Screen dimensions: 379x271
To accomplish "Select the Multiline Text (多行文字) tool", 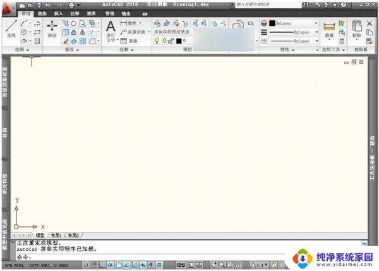I will [x=111, y=32].
